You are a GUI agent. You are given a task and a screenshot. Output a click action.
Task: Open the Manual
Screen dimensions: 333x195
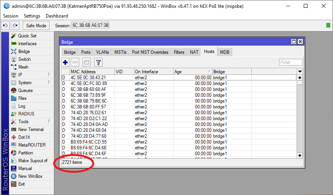tap(31, 168)
